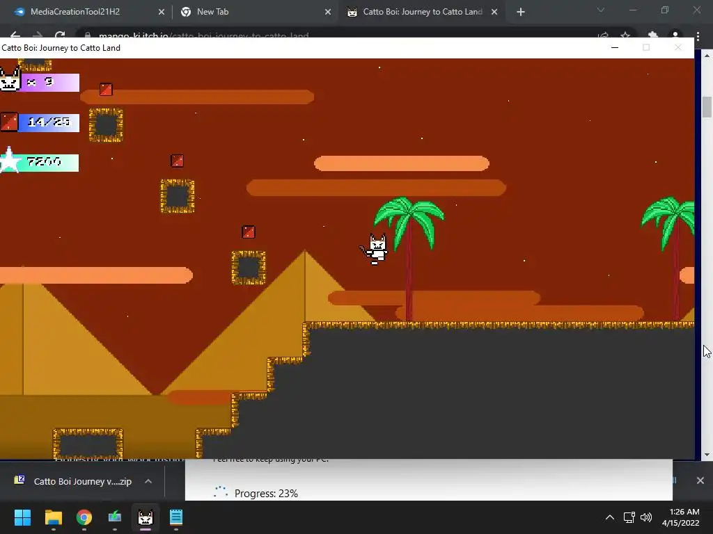Screen dimensions: 713x534
Task: Click the red gem above the highest floating block
Action: 106,90
